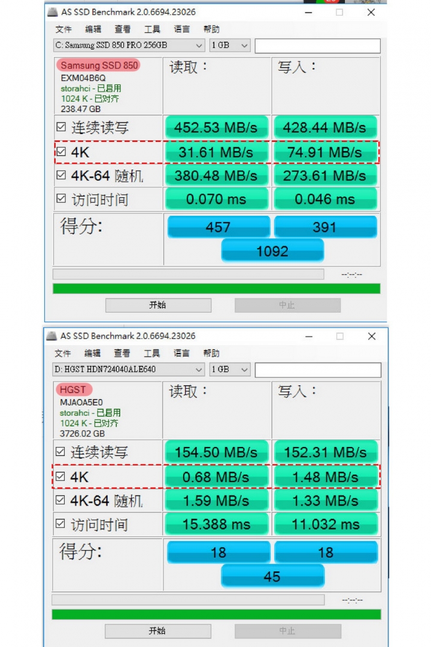431x647 pixels.
Task: Click the 238.47 GB capacity text
Action: [80, 109]
